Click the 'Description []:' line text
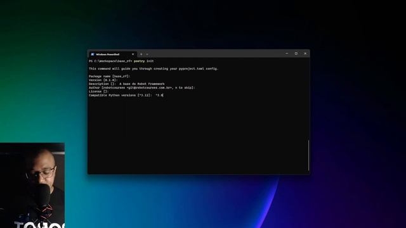 pyautogui.click(x=127, y=84)
